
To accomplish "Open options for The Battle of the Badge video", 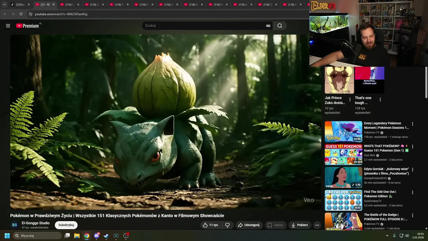I will (412, 216).
